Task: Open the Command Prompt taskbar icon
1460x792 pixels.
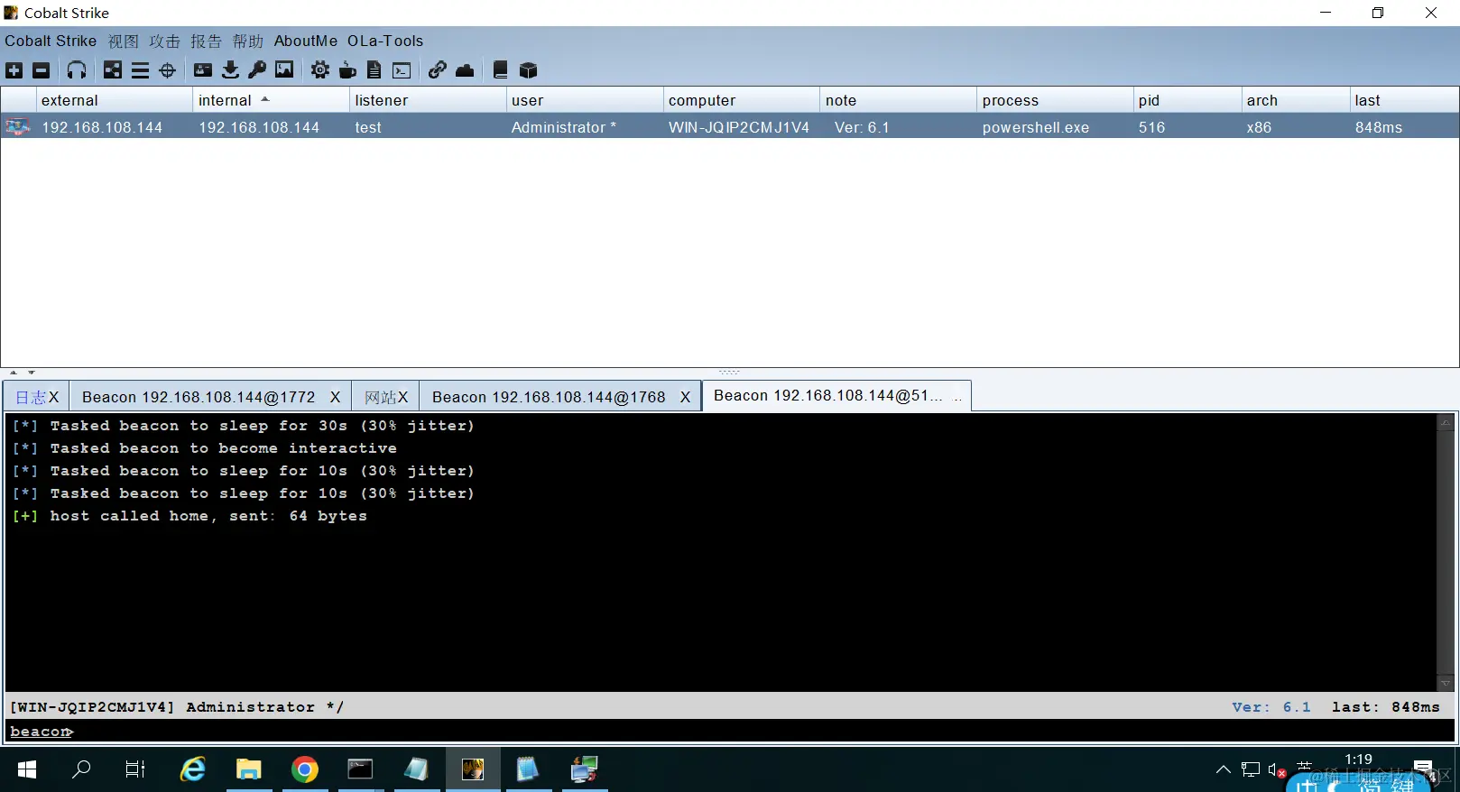Action: pos(361,769)
